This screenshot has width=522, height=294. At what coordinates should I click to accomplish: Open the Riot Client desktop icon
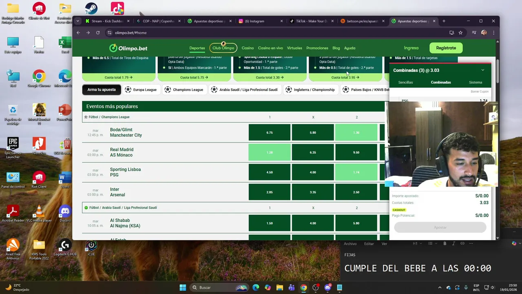pyautogui.click(x=39, y=180)
